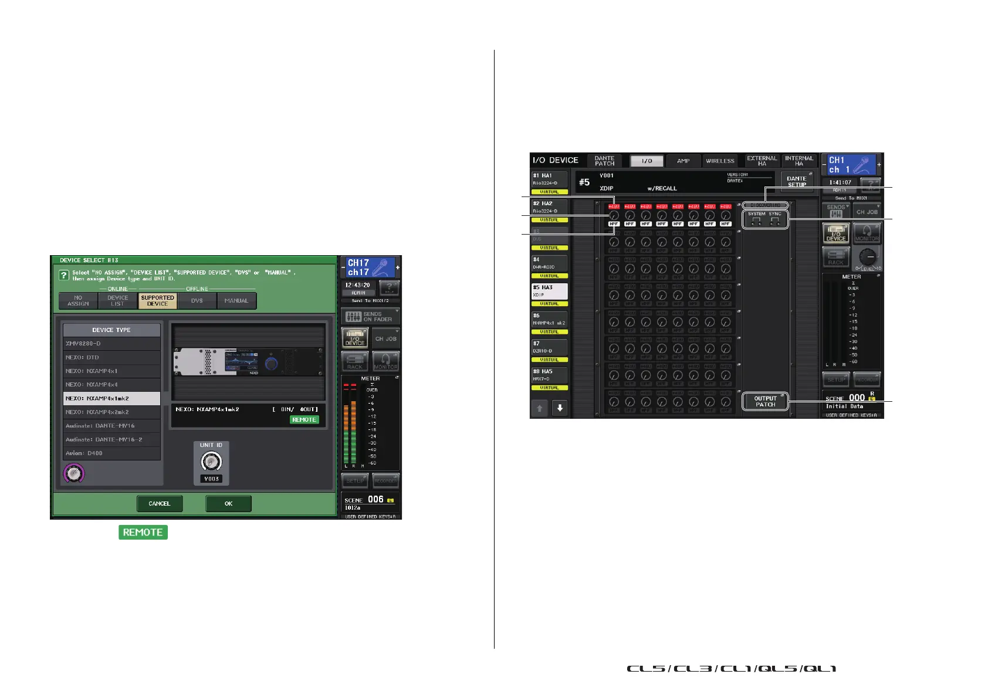Select MANUAL offline option
Screen dimensions: 988x698
[236, 301]
